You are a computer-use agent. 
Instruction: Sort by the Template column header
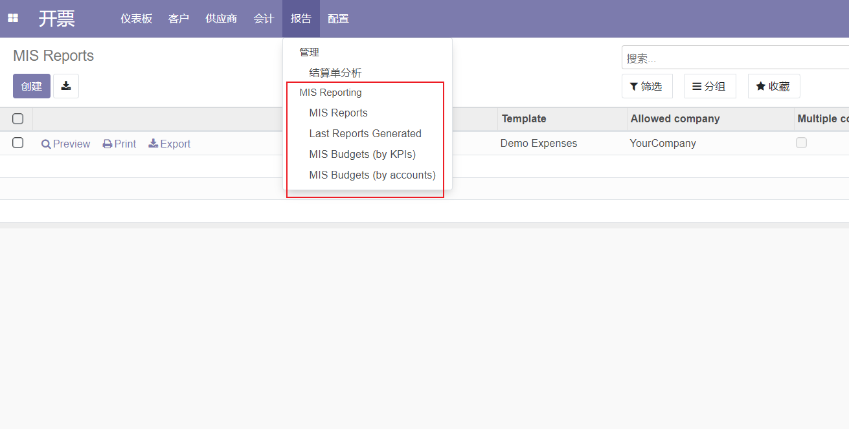coord(524,119)
